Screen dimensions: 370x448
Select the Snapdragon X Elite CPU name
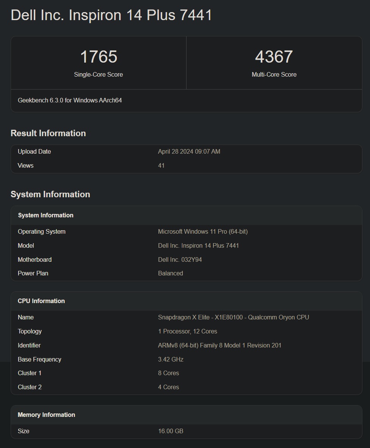point(233,317)
